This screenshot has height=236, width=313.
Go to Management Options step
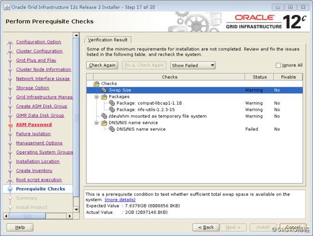[x=39, y=143]
